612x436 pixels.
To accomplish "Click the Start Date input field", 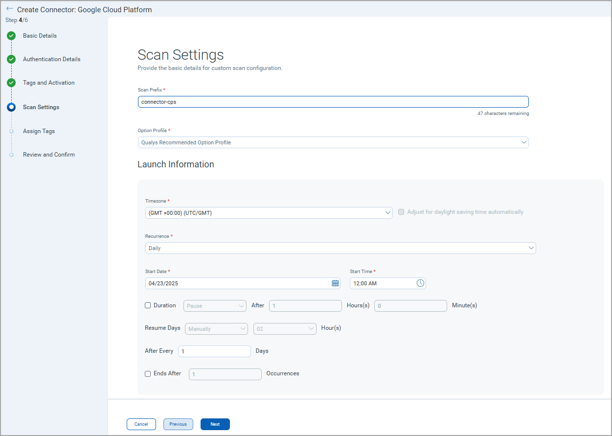I will pos(243,283).
